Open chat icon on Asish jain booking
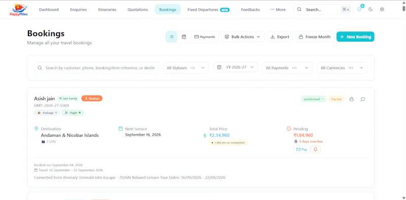 363,99
